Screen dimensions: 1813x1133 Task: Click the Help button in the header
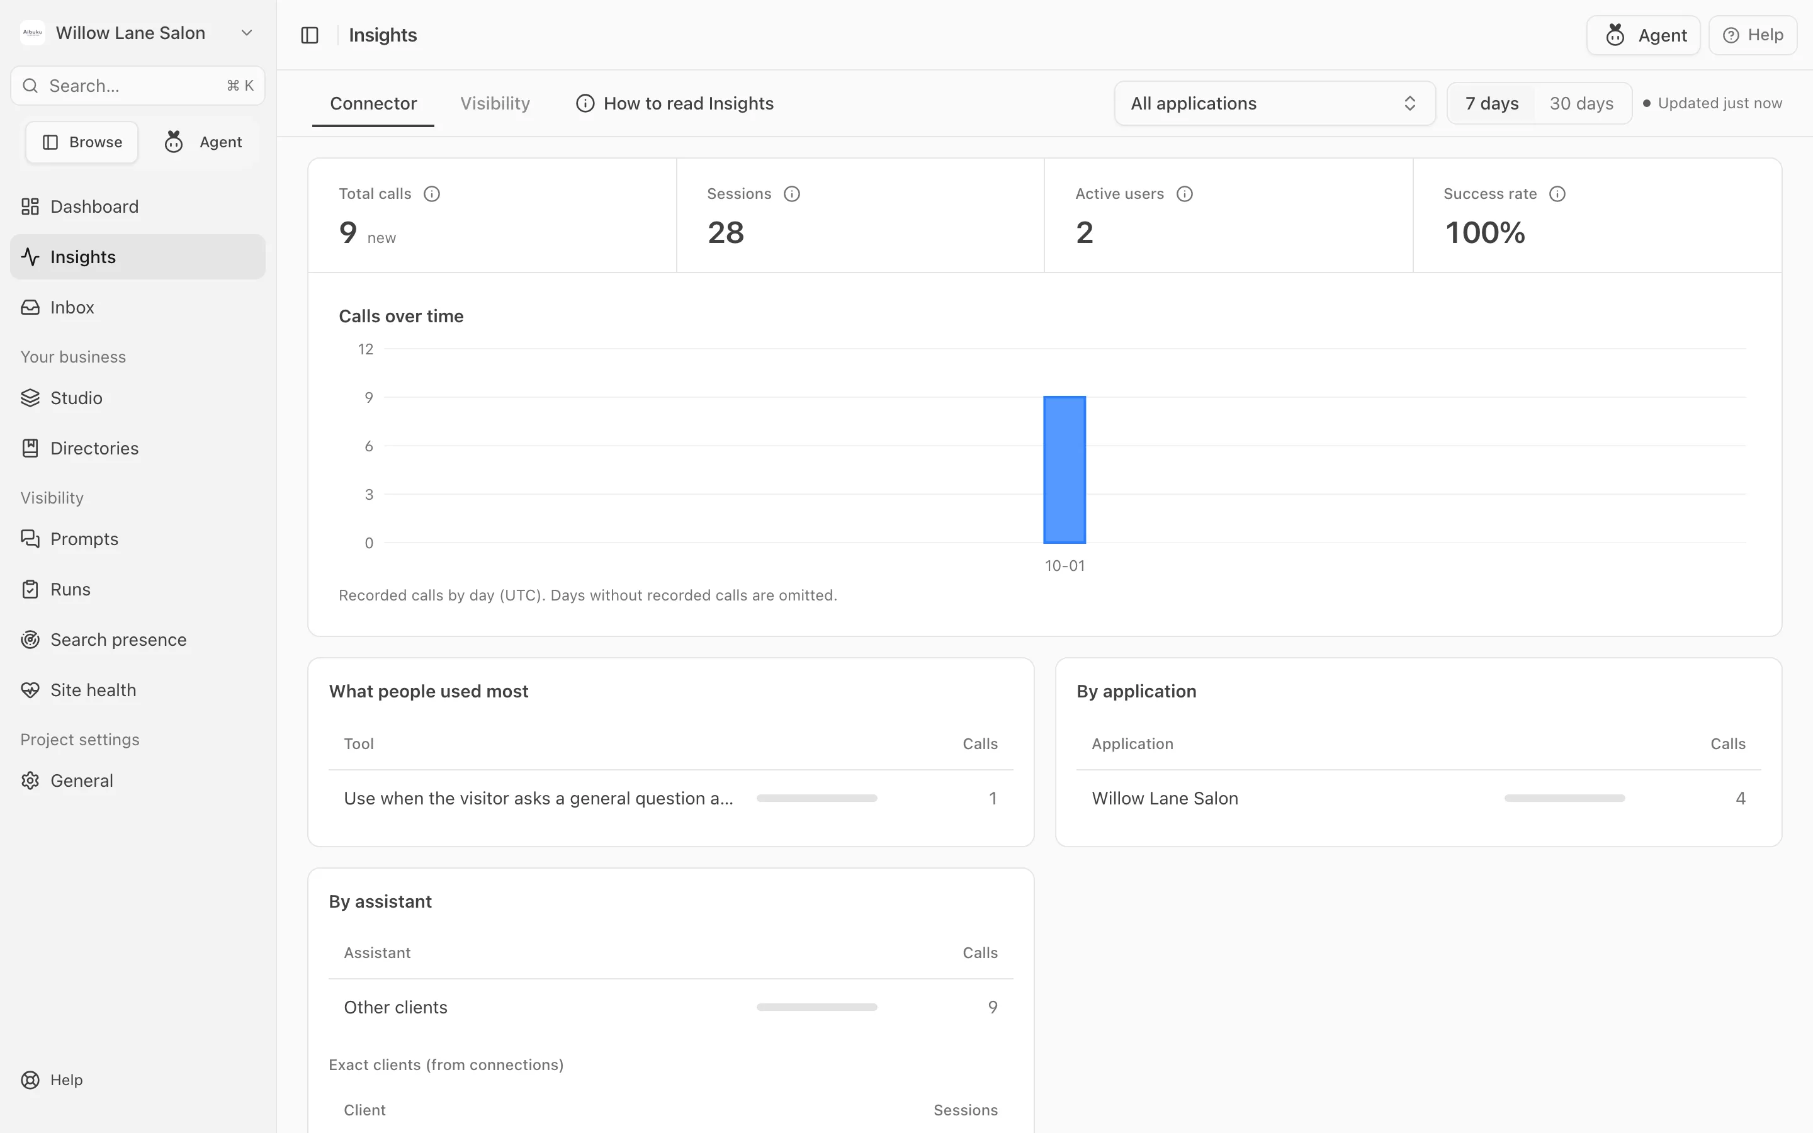1753,35
